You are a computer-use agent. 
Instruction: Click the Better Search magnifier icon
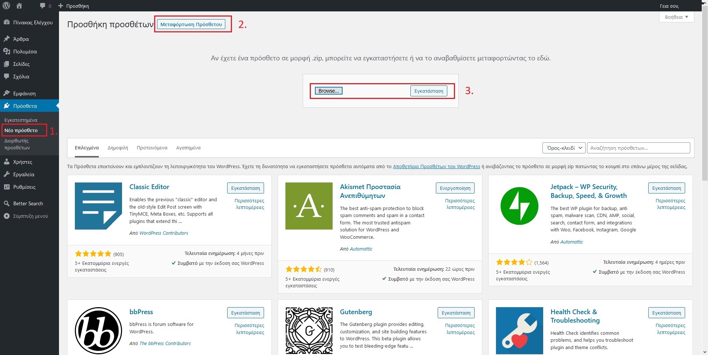tap(6, 203)
